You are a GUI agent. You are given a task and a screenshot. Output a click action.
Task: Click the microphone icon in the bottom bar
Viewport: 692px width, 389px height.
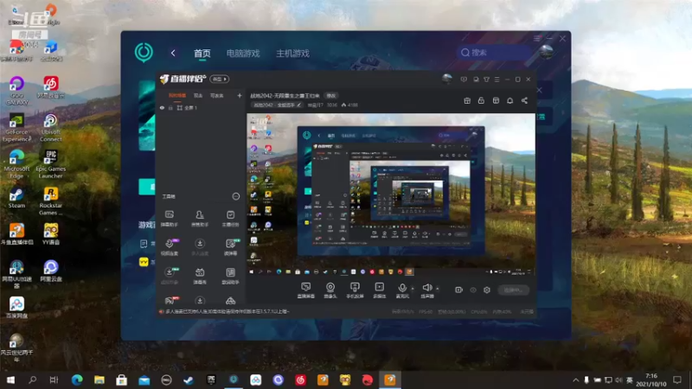(x=402, y=289)
